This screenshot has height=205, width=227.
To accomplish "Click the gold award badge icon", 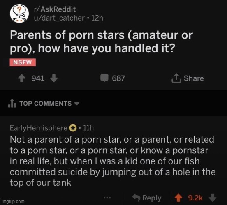I will coord(73,128).
